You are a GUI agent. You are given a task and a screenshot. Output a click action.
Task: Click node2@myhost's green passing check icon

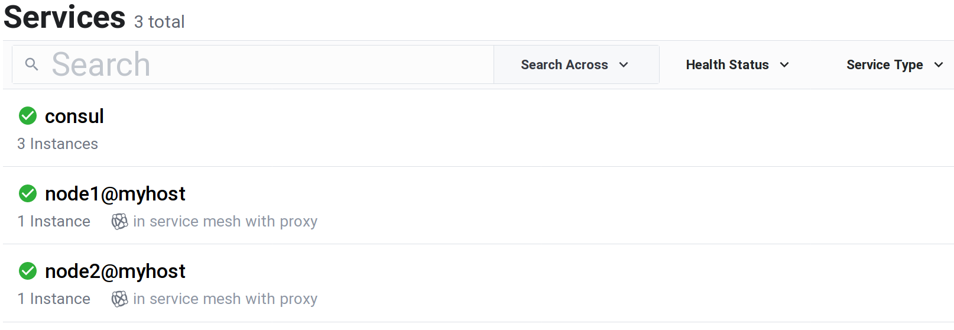[x=28, y=271]
